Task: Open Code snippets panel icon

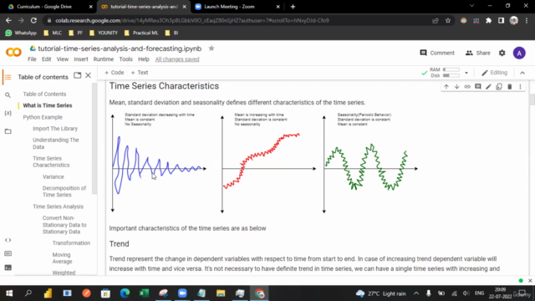Action: (8, 240)
